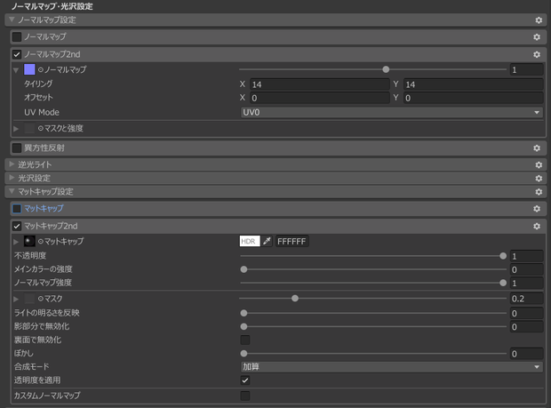
Task: Open gear menu for 光沢設定
Action: [x=539, y=178]
